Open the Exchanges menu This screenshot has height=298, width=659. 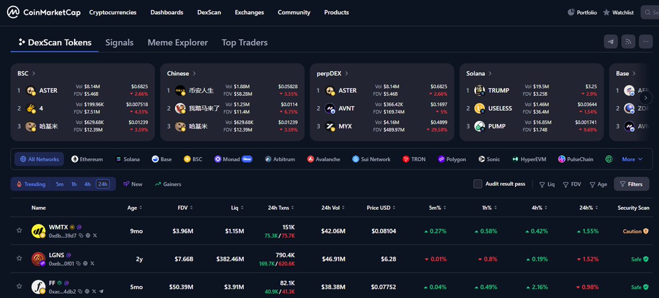(x=249, y=12)
